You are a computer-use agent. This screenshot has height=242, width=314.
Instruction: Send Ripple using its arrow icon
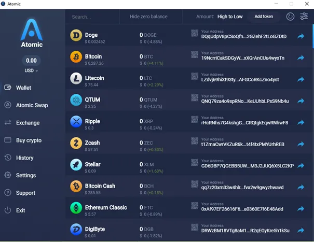click(301, 122)
